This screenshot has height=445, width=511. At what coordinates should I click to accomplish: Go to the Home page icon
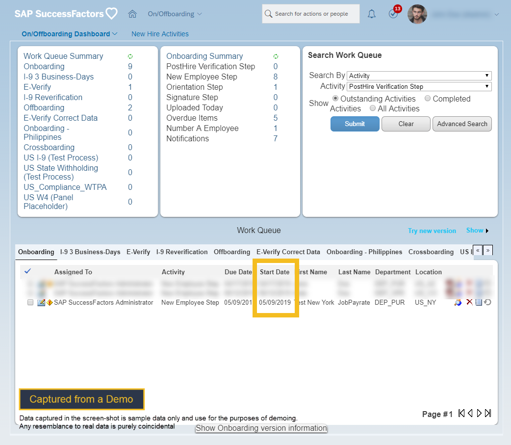click(x=132, y=14)
